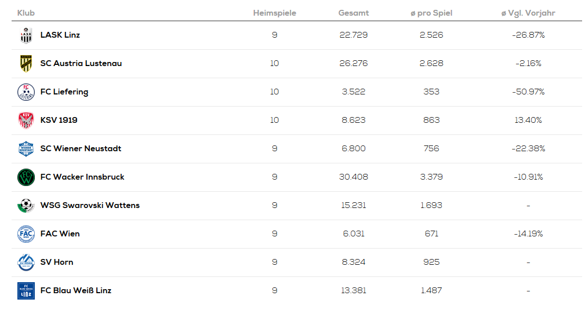This screenshot has height=321, width=585.
Task: Open the LASK Linz club name link
Action: point(60,35)
